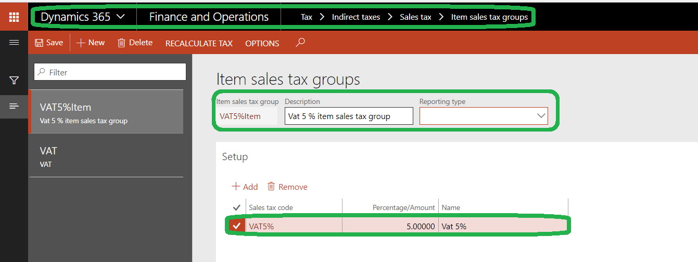Toggle the hamburger navigation pane
This screenshot has height=262, width=698.
tap(14, 43)
